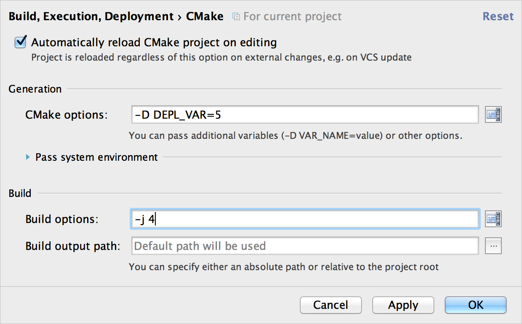522x324 pixels.
Task: Apply the CMake settings changes
Action: 403,305
